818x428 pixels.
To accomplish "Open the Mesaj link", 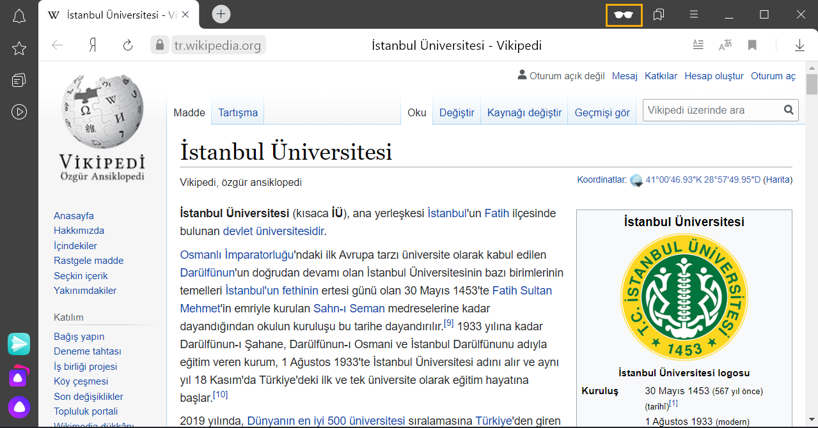I will [x=625, y=76].
